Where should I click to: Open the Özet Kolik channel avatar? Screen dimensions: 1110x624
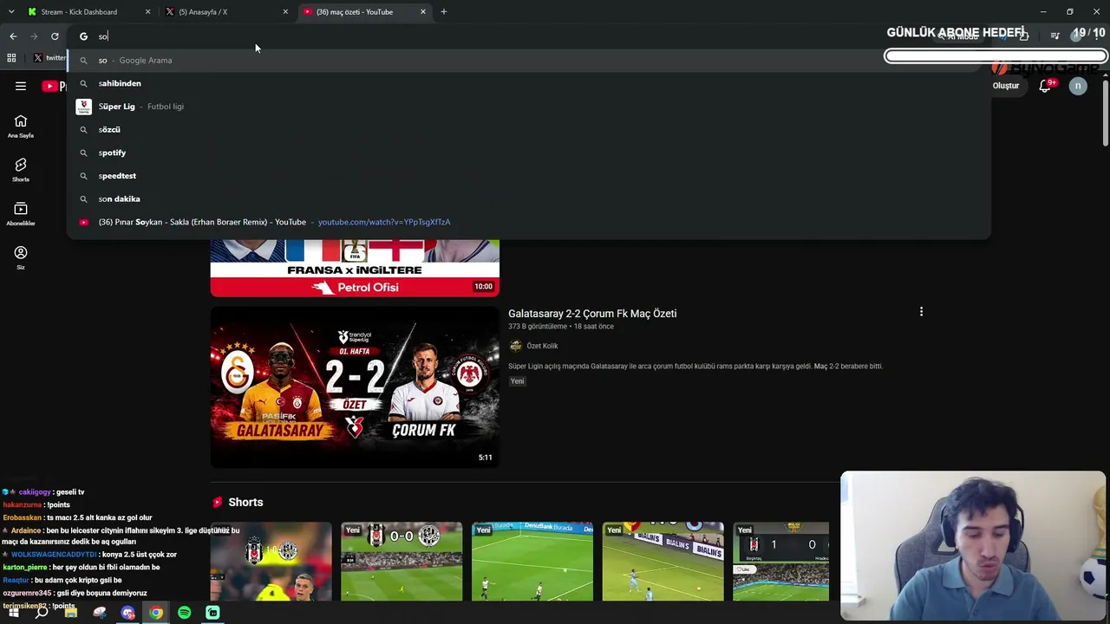[515, 346]
